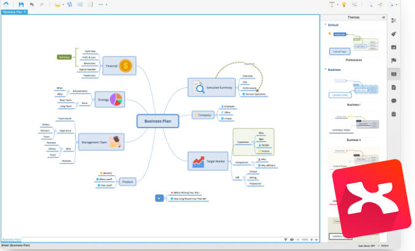Open the Task info clipboard panel
Screen dimensions: 415x251
click(x=394, y=114)
